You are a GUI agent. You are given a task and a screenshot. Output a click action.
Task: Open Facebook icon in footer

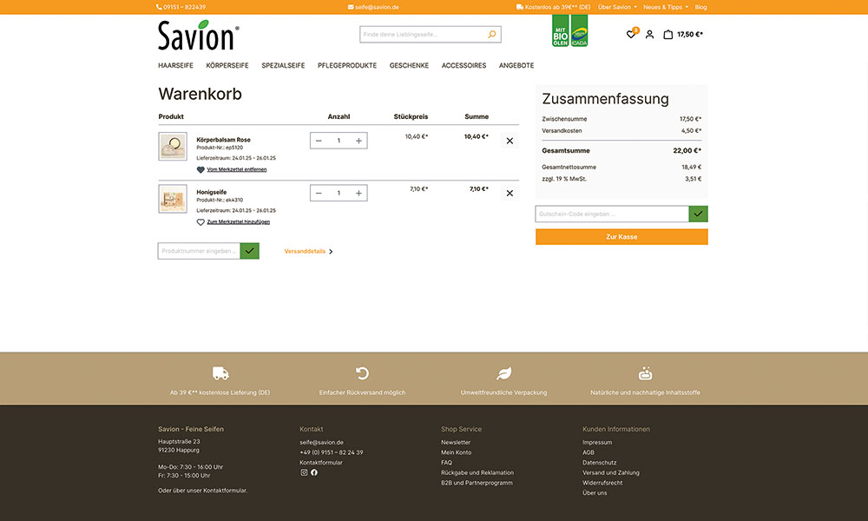314,472
